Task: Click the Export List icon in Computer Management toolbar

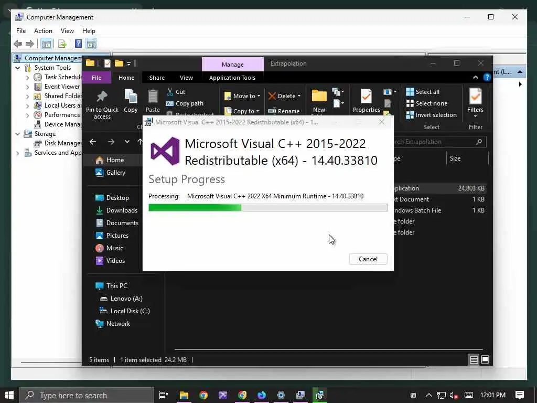Action: point(62,44)
